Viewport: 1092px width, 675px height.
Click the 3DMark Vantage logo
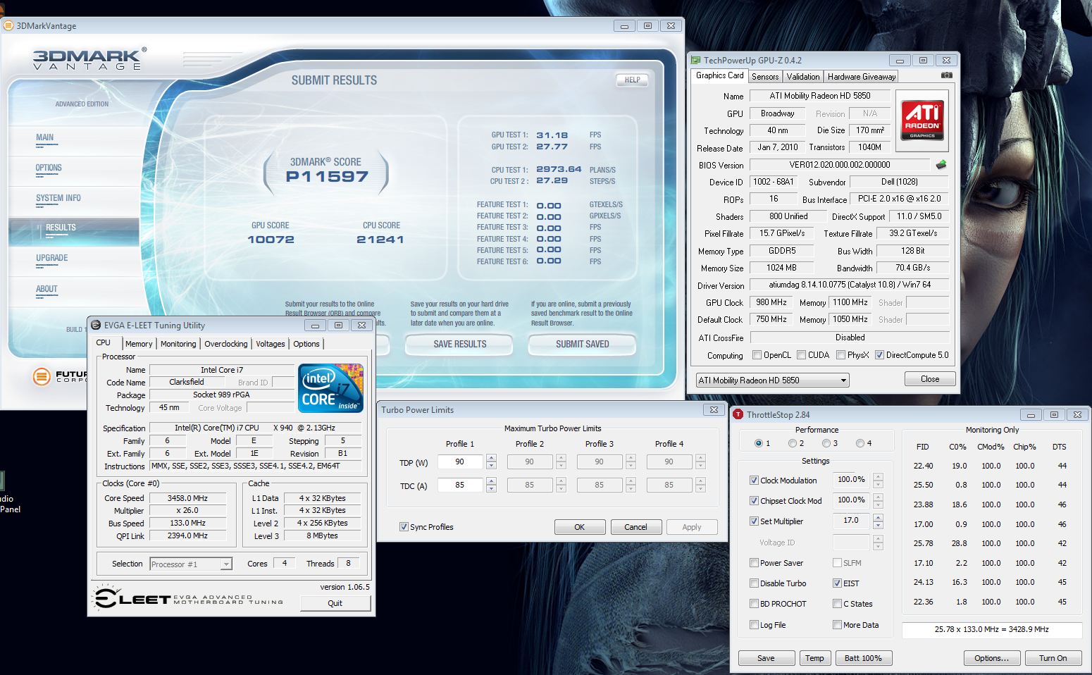point(89,58)
